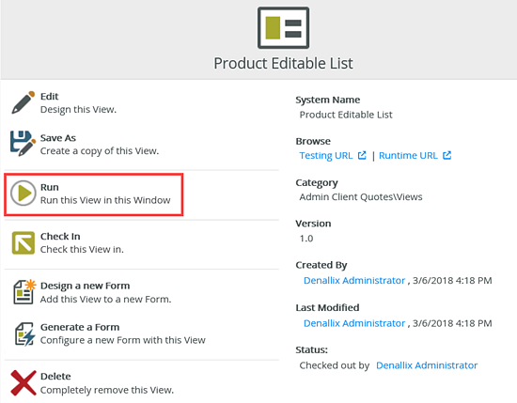517x403 pixels.
Task: Click the external link icon beside Runtime URL
Action: coord(447,155)
